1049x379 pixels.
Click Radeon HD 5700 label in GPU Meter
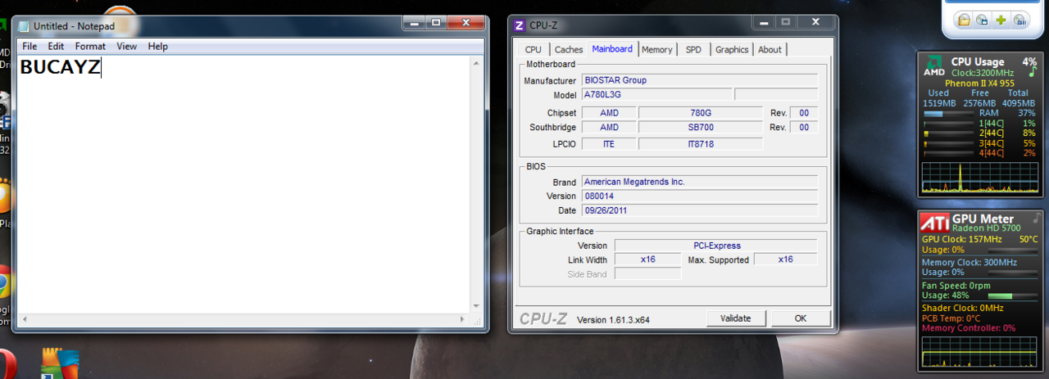987,228
